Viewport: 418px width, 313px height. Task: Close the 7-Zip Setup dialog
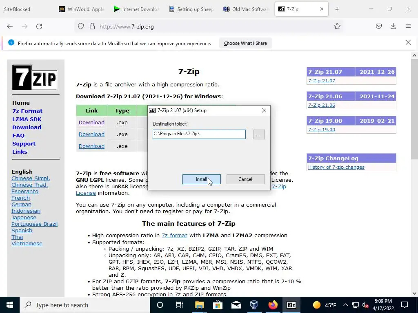tap(264, 110)
